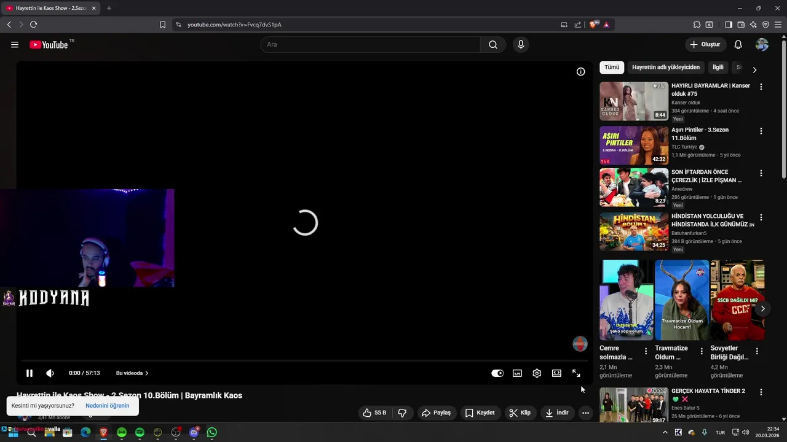
Task: Pause the video playback
Action: [x=30, y=373]
